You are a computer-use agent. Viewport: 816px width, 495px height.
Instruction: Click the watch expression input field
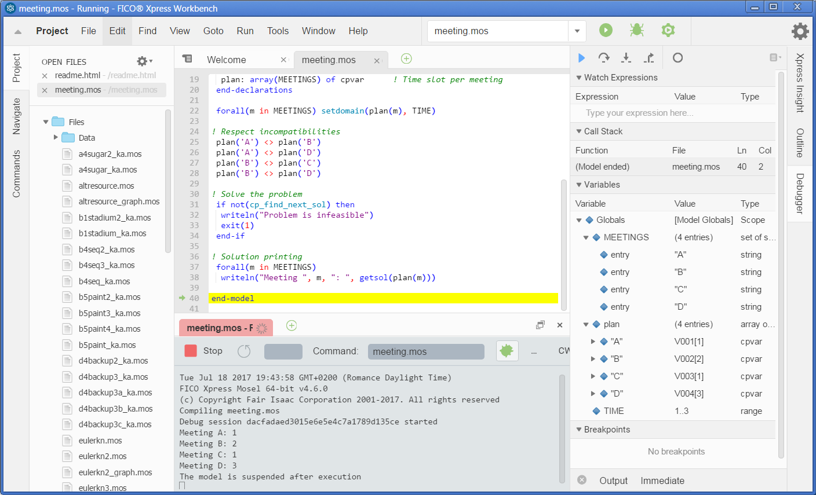click(673, 113)
